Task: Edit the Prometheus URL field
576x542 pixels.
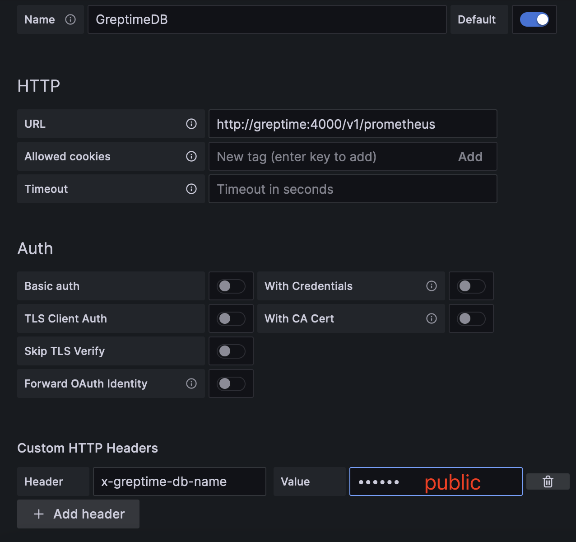Action: click(x=352, y=124)
